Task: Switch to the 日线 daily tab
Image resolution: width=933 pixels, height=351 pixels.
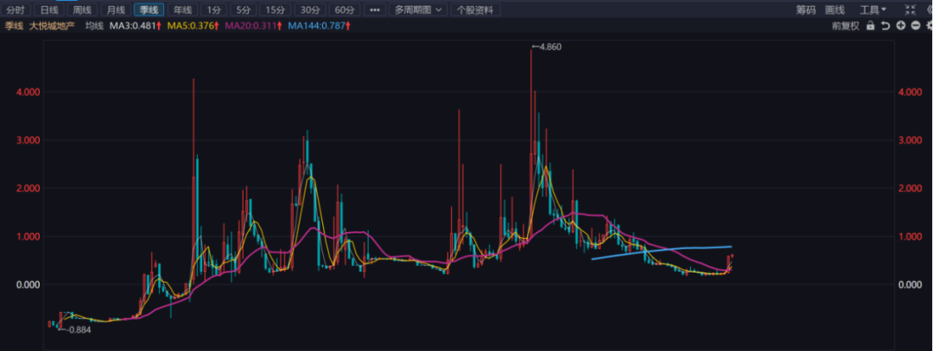Action: [x=48, y=9]
